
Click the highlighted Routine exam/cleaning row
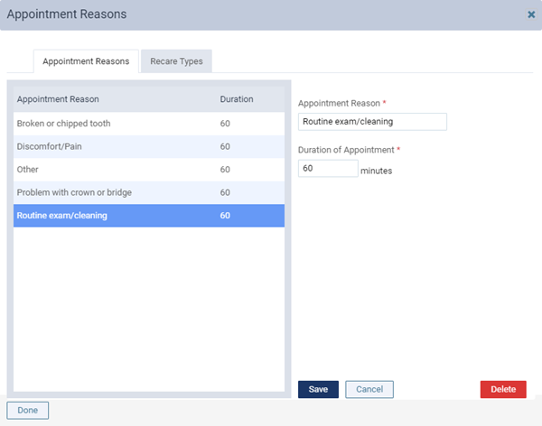pos(149,216)
